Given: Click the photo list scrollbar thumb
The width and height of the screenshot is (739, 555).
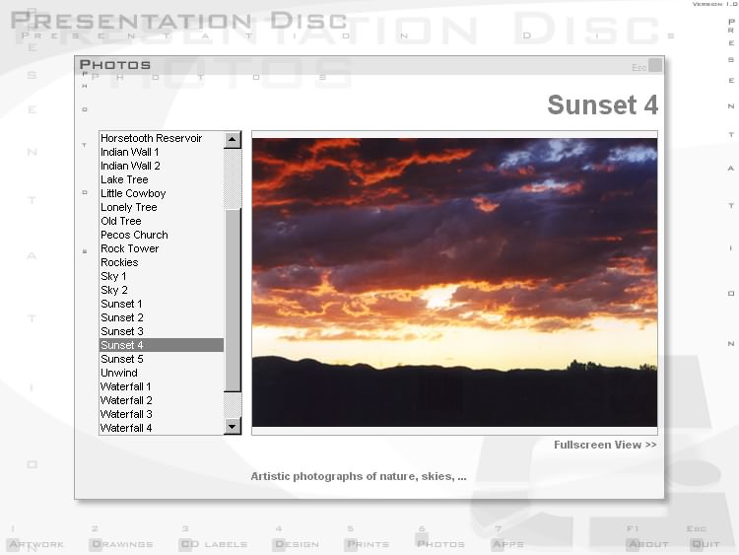Looking at the screenshot, I should coord(233,300).
